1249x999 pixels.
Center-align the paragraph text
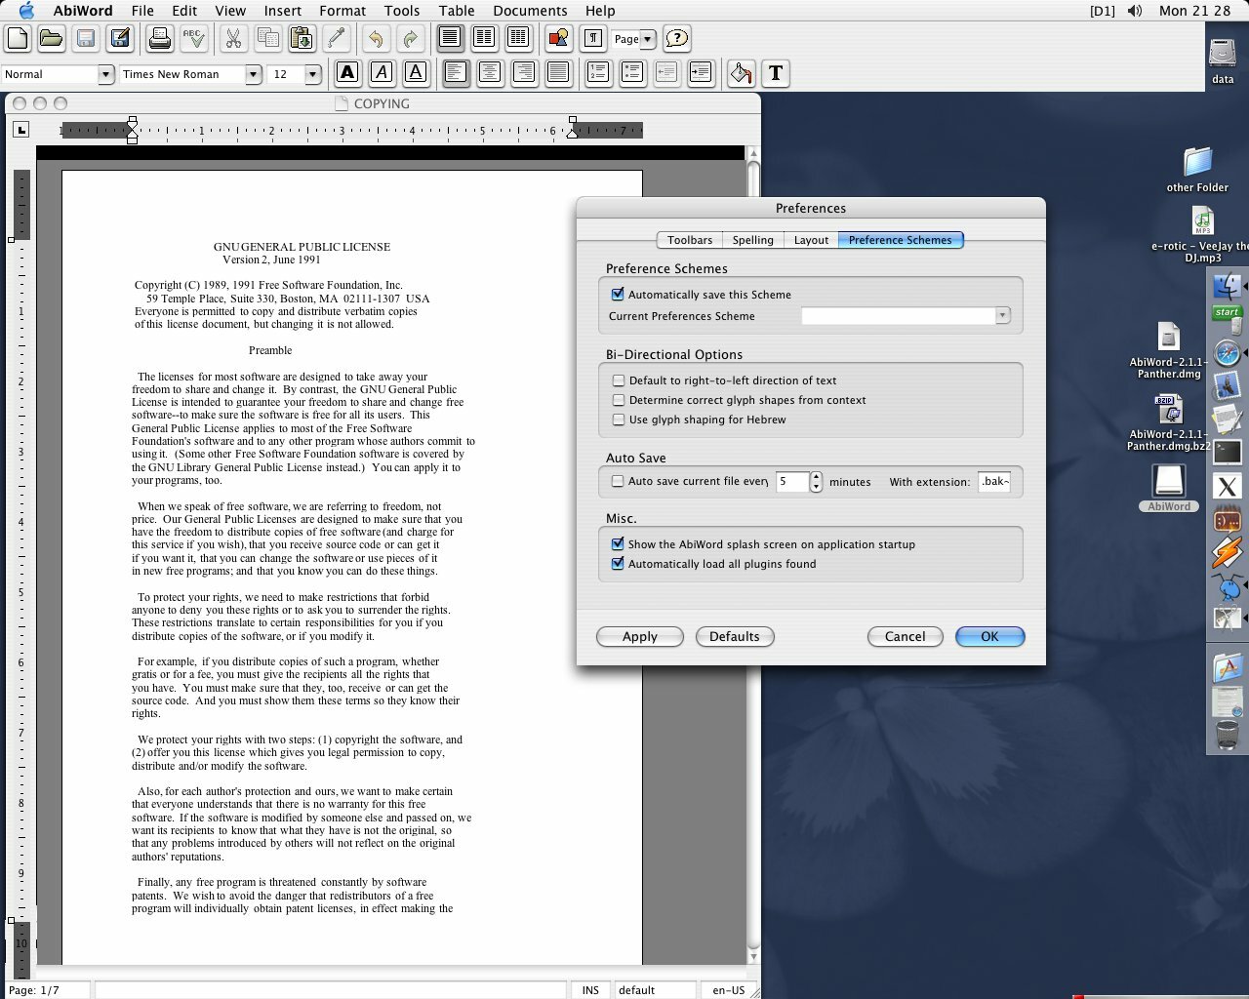click(x=490, y=73)
